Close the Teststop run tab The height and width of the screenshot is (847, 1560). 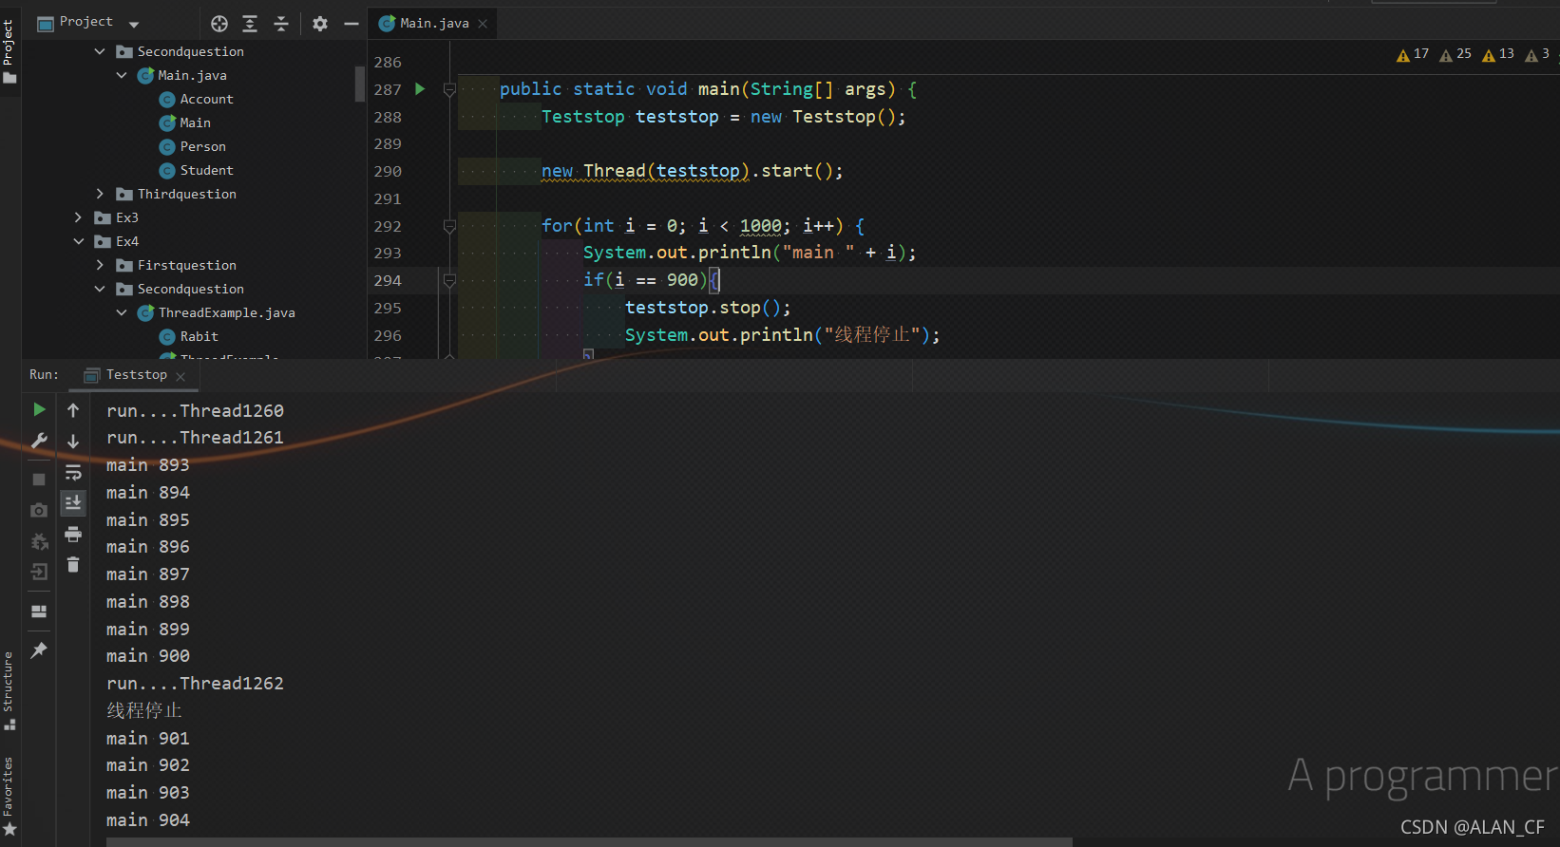(181, 376)
